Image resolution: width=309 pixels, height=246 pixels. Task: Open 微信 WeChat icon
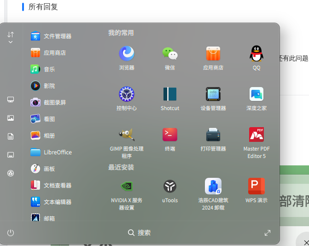tap(170, 58)
